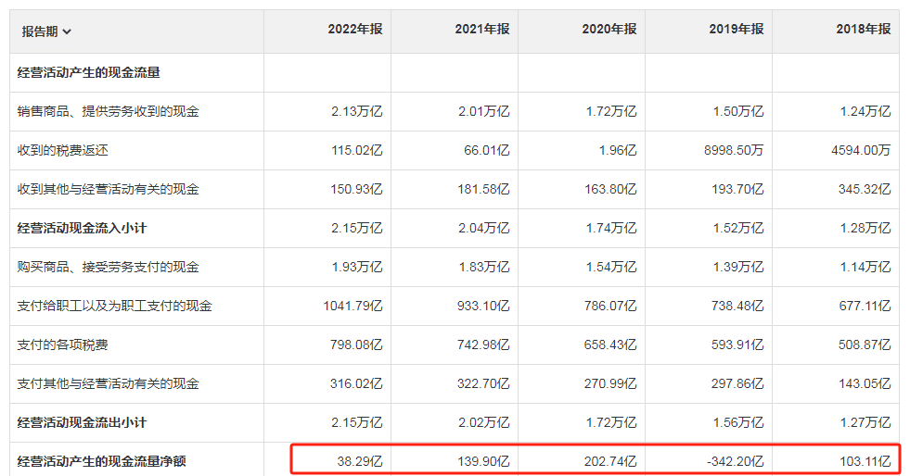The width and height of the screenshot is (910, 476).
Task: Choose the 2019年报 column header
Action: pos(737,30)
